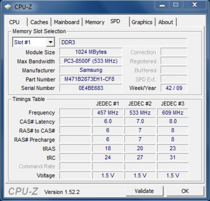Open the About tab
The height and width of the screenshot is (201, 210).
click(166, 22)
